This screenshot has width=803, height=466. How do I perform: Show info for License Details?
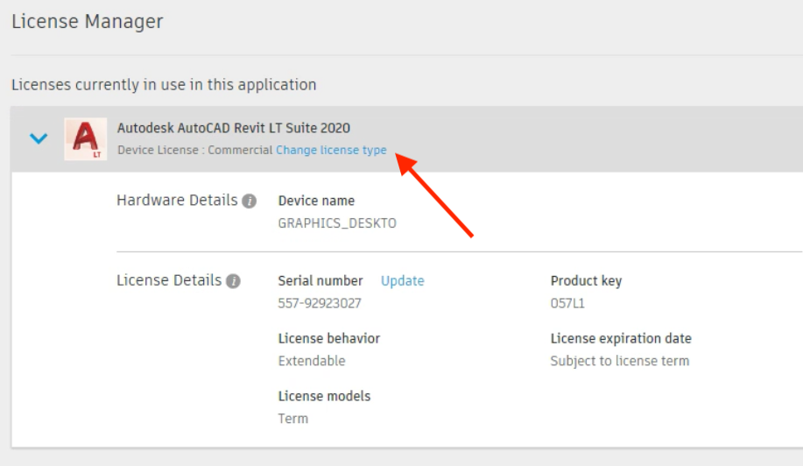tap(234, 281)
